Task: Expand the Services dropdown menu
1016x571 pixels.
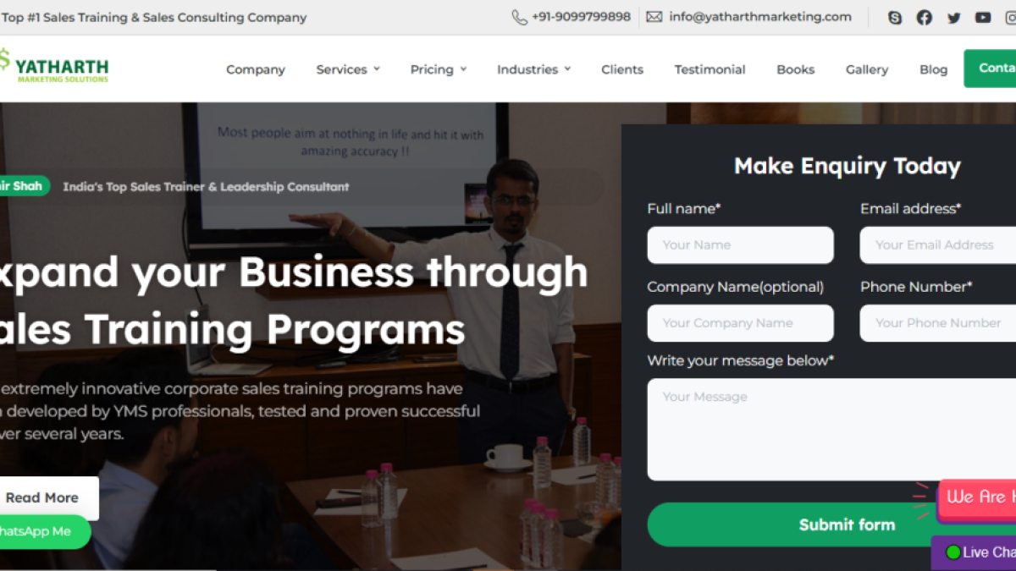Action: point(348,69)
